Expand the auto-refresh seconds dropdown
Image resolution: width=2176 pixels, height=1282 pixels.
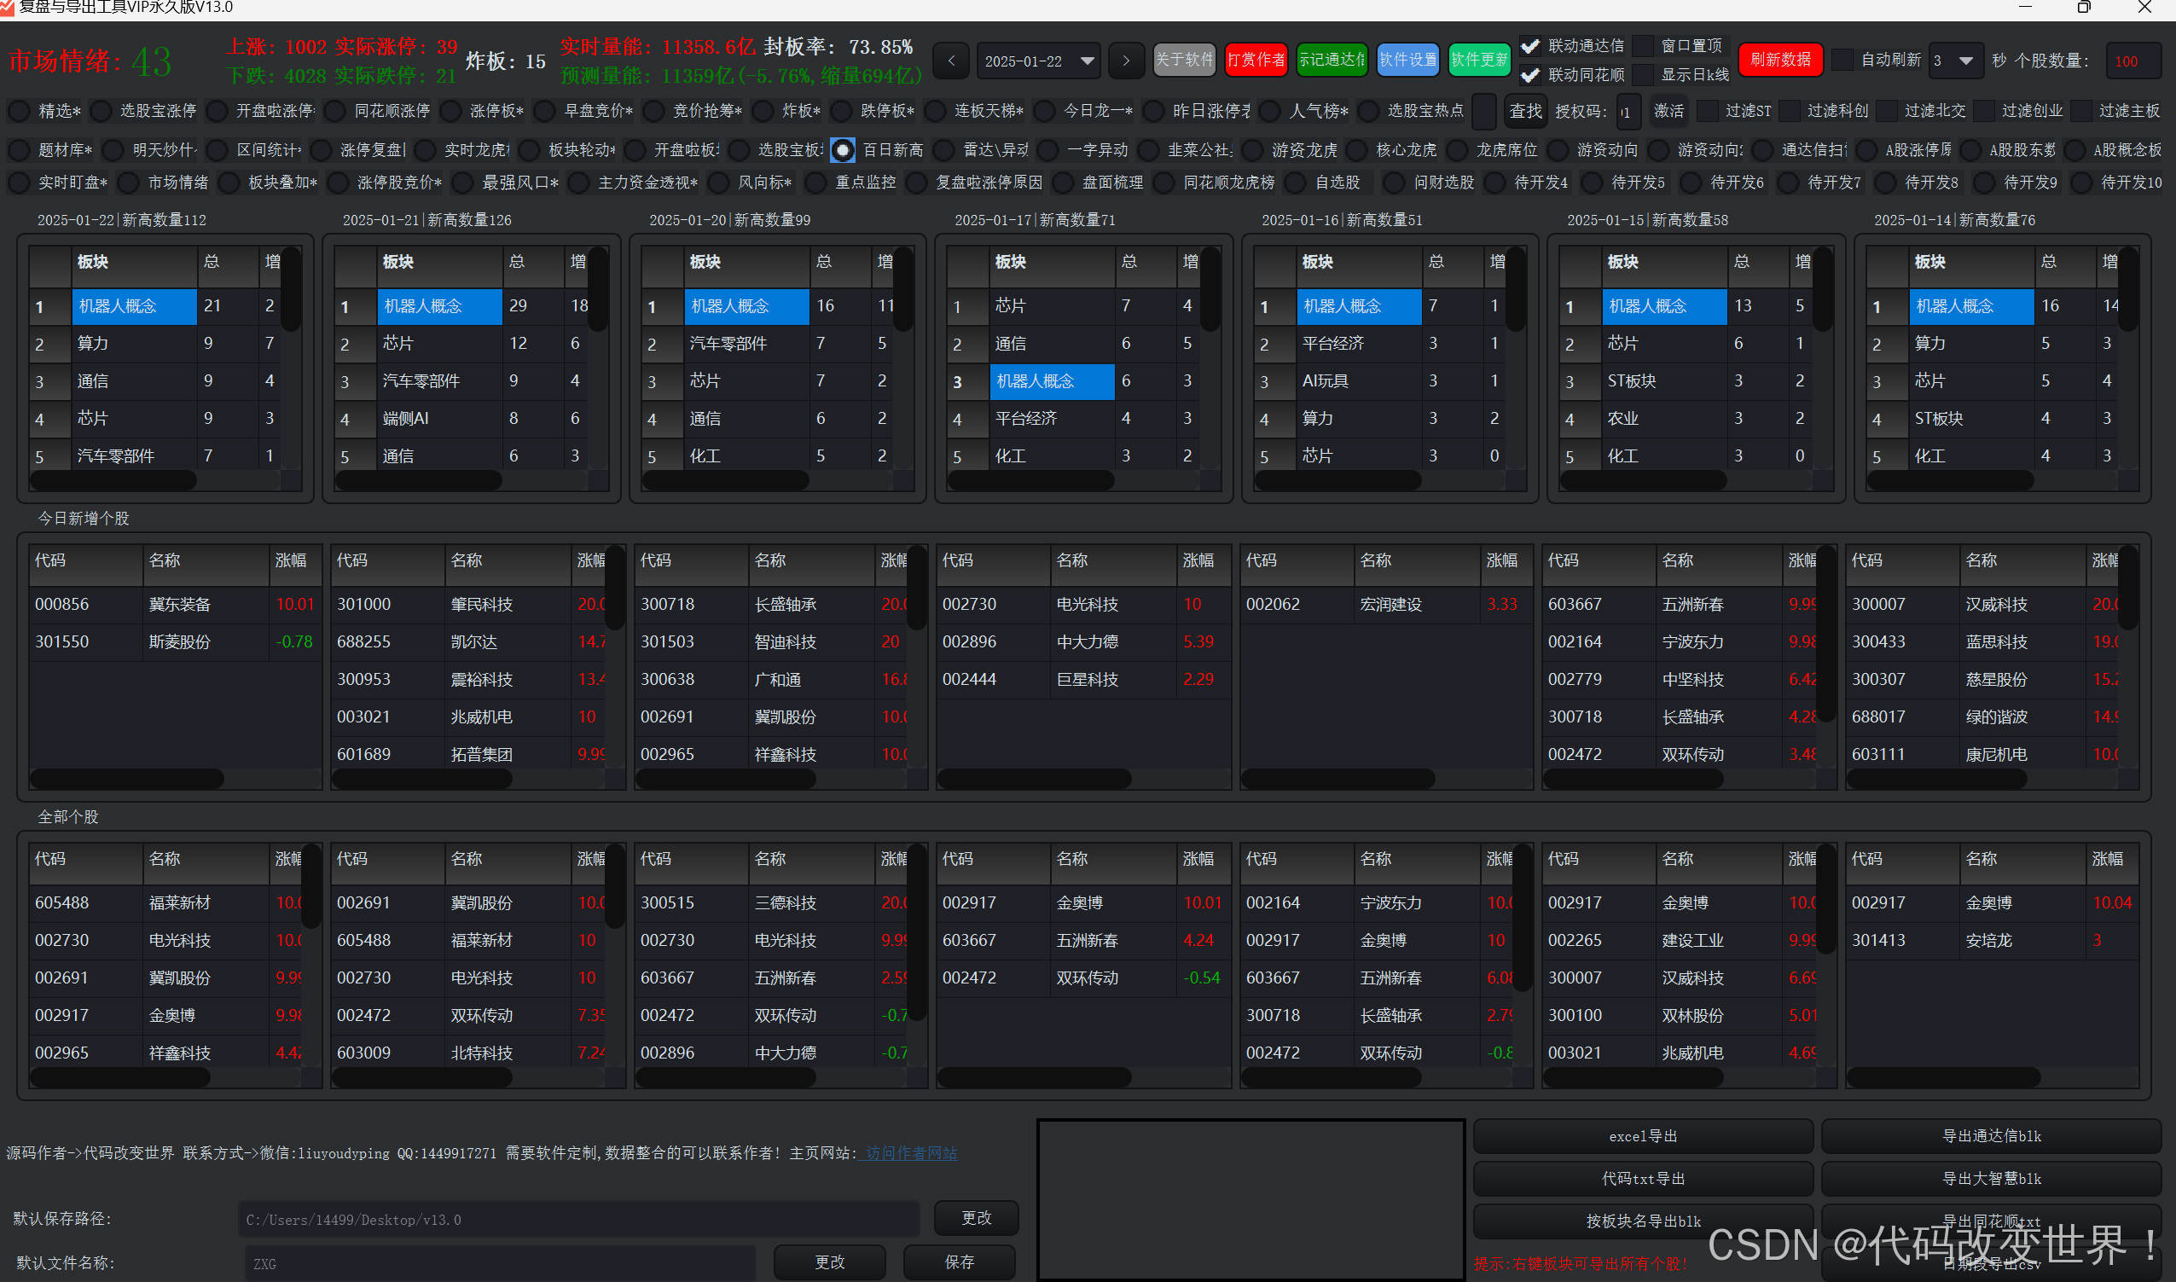coord(1965,61)
